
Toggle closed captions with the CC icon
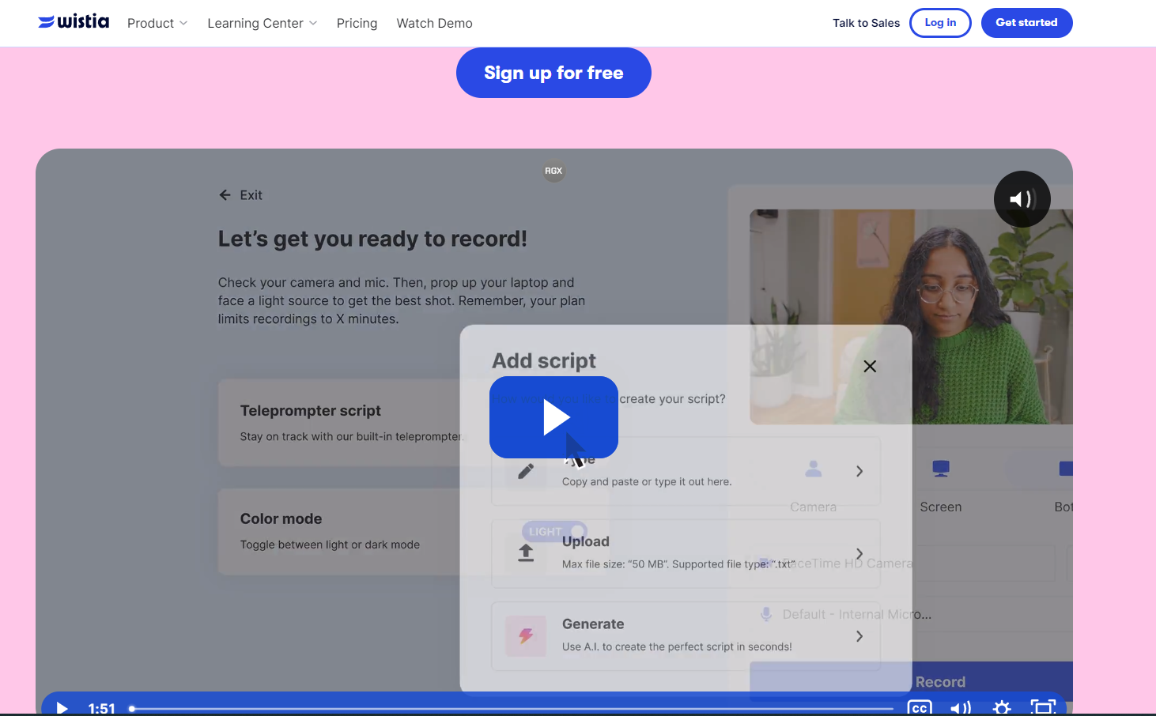coord(919,708)
